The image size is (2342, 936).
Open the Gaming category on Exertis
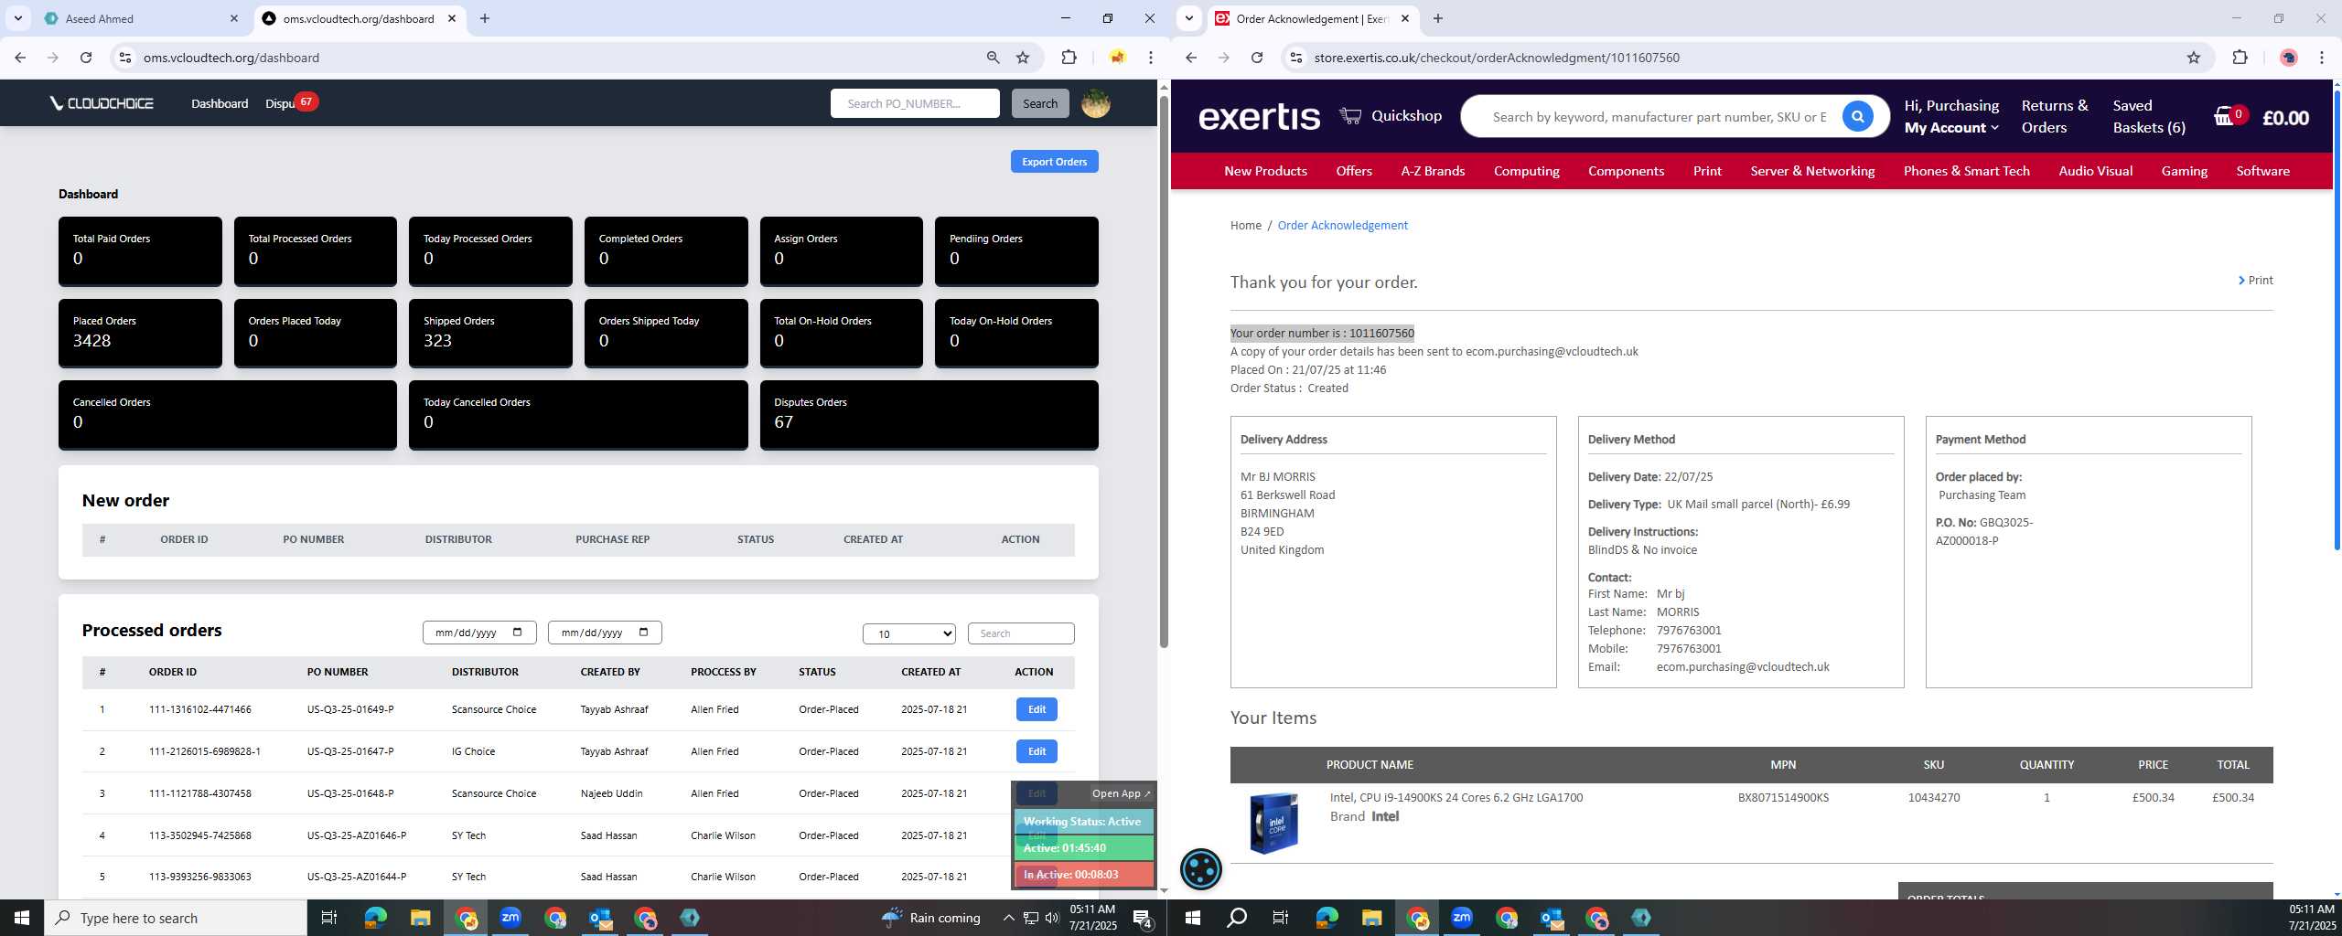pyautogui.click(x=2184, y=171)
